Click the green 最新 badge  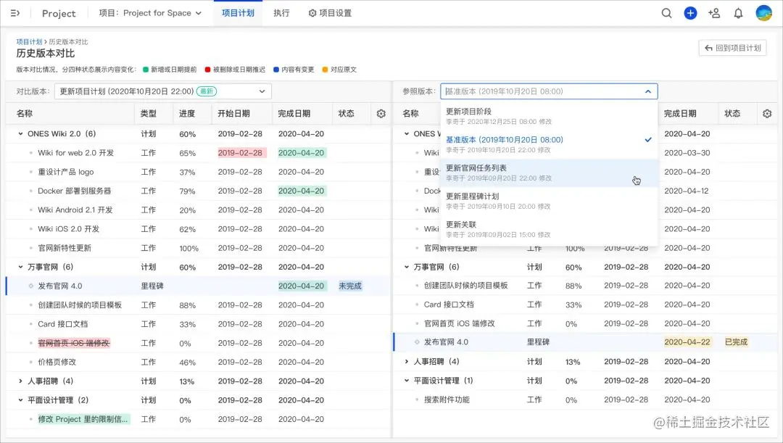point(207,91)
